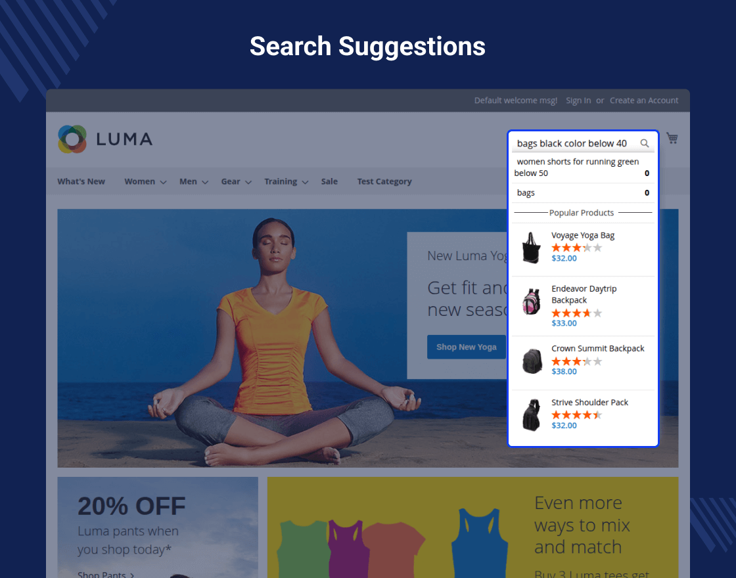
Task: Pick the Strive Shoulder Pack image
Action: tap(532, 414)
